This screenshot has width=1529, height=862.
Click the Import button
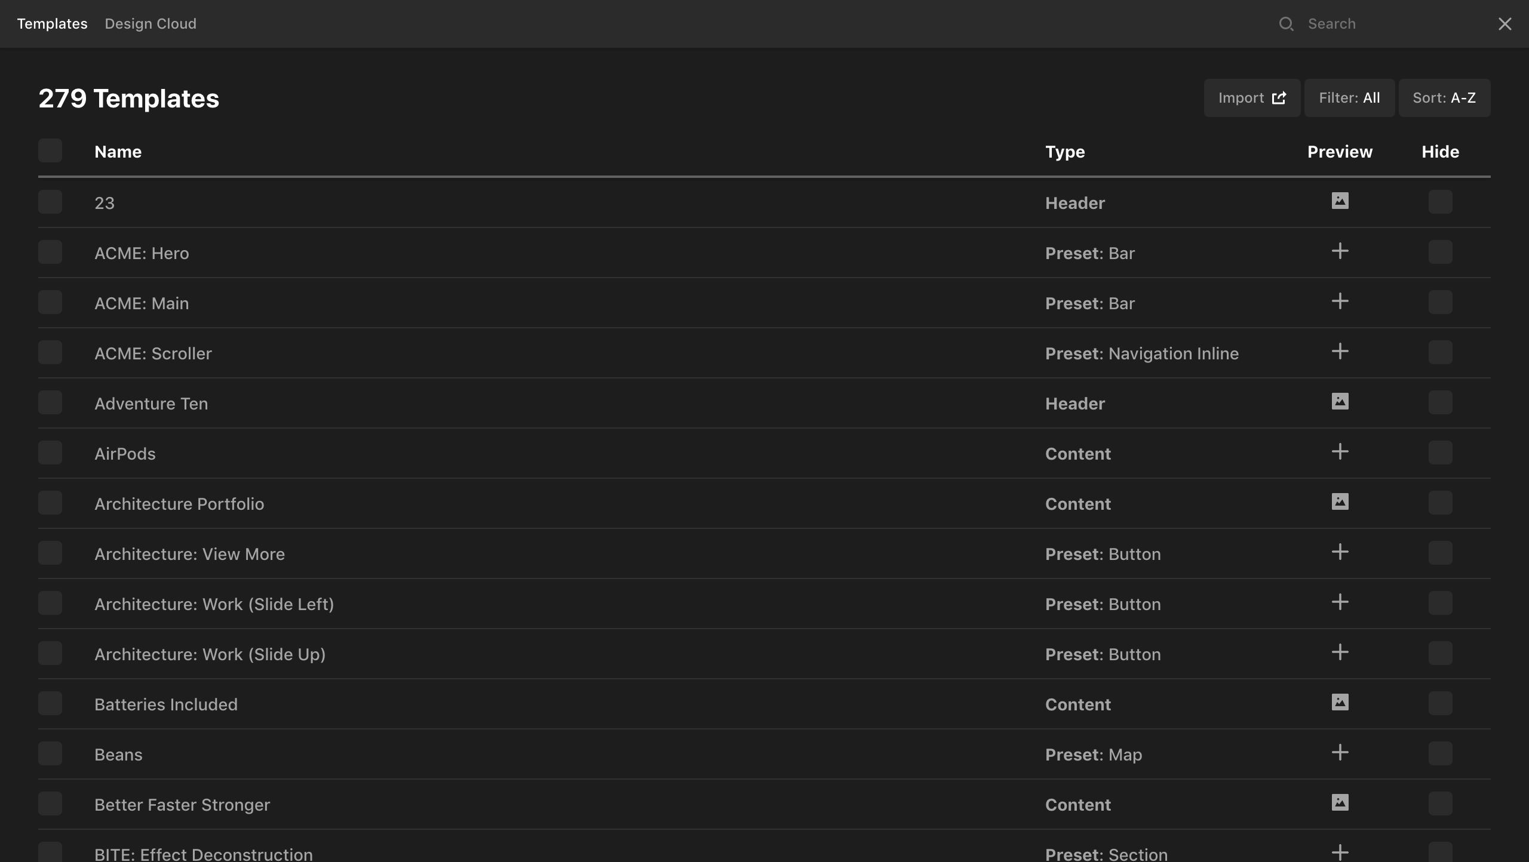click(x=1251, y=98)
